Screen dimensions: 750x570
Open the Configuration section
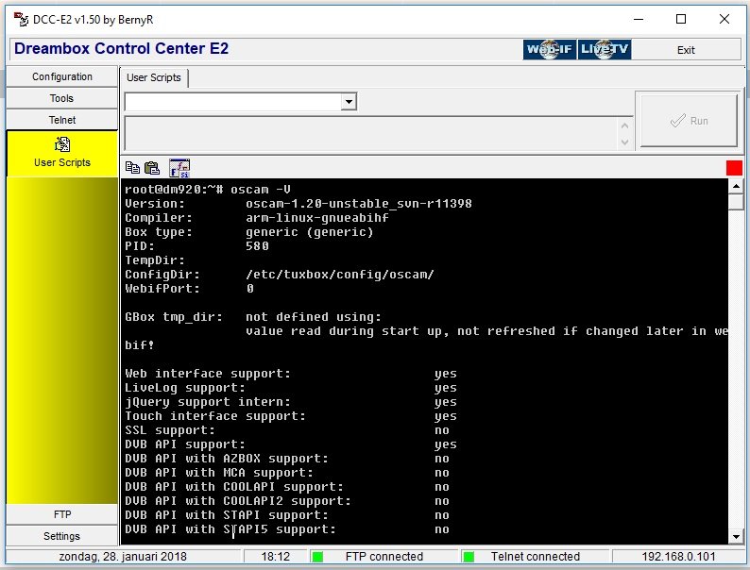click(61, 76)
